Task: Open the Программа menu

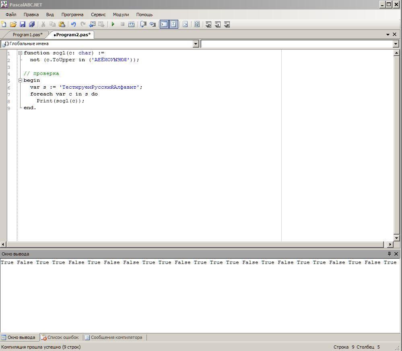Action: 72,15
